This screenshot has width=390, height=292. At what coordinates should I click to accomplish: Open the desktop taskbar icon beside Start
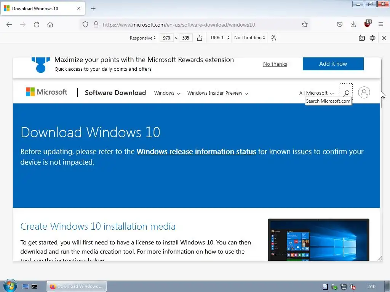[26, 287]
